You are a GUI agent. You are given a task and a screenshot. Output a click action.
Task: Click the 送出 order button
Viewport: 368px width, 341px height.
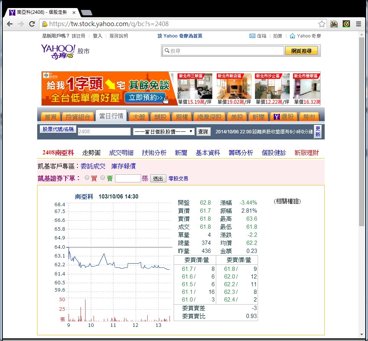(x=158, y=179)
